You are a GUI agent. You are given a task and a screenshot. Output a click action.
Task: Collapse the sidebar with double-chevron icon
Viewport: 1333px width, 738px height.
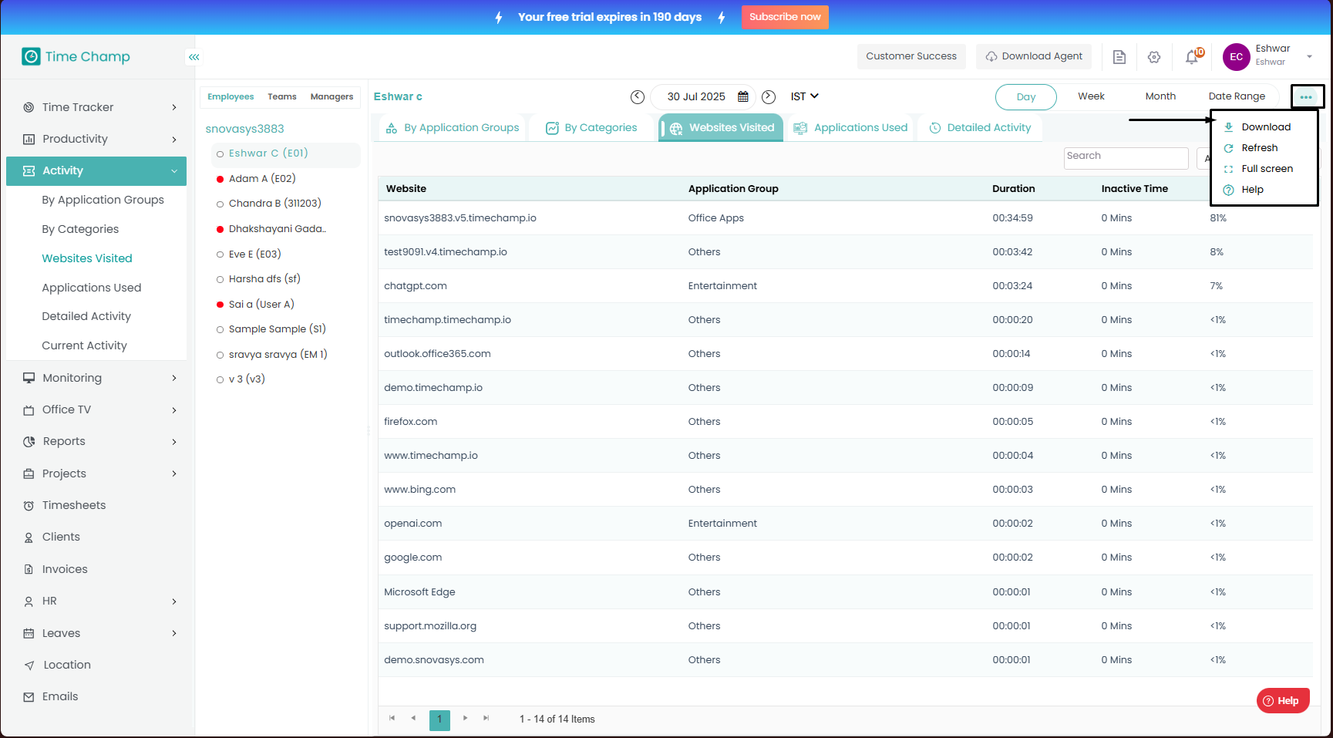point(194,57)
